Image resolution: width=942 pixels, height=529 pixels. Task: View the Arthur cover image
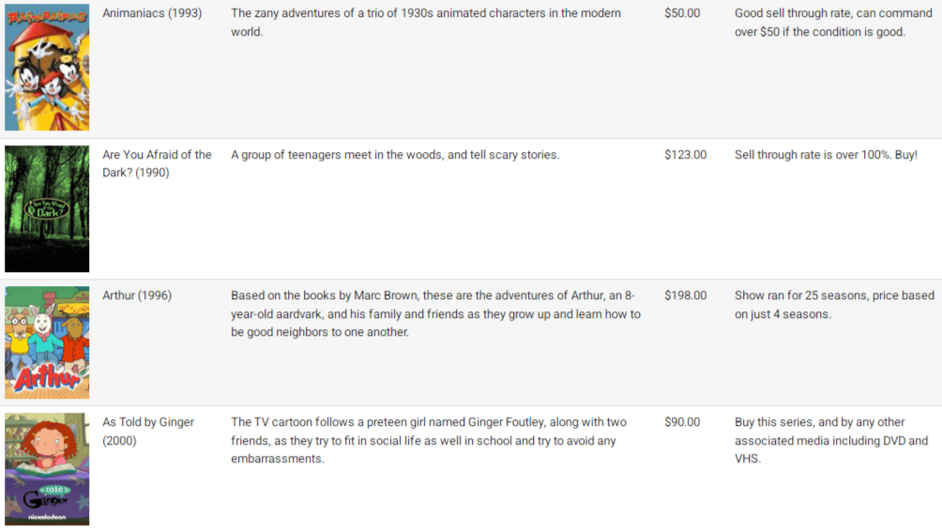pyautogui.click(x=47, y=342)
